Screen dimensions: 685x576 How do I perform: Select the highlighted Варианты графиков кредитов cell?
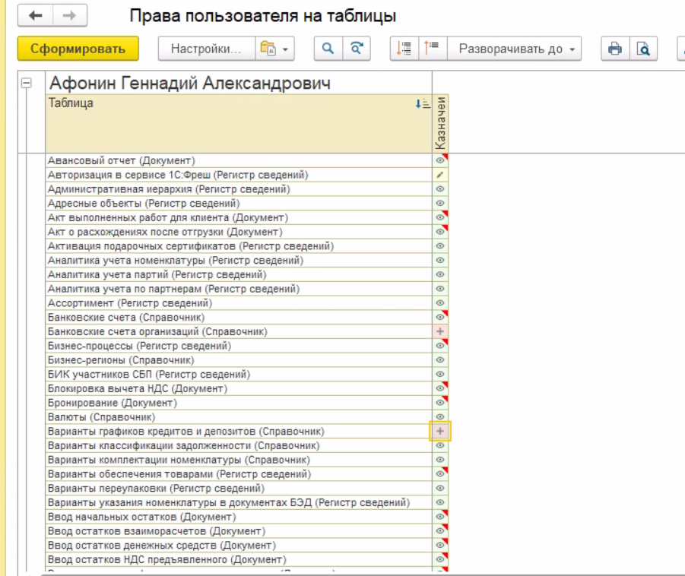440,431
